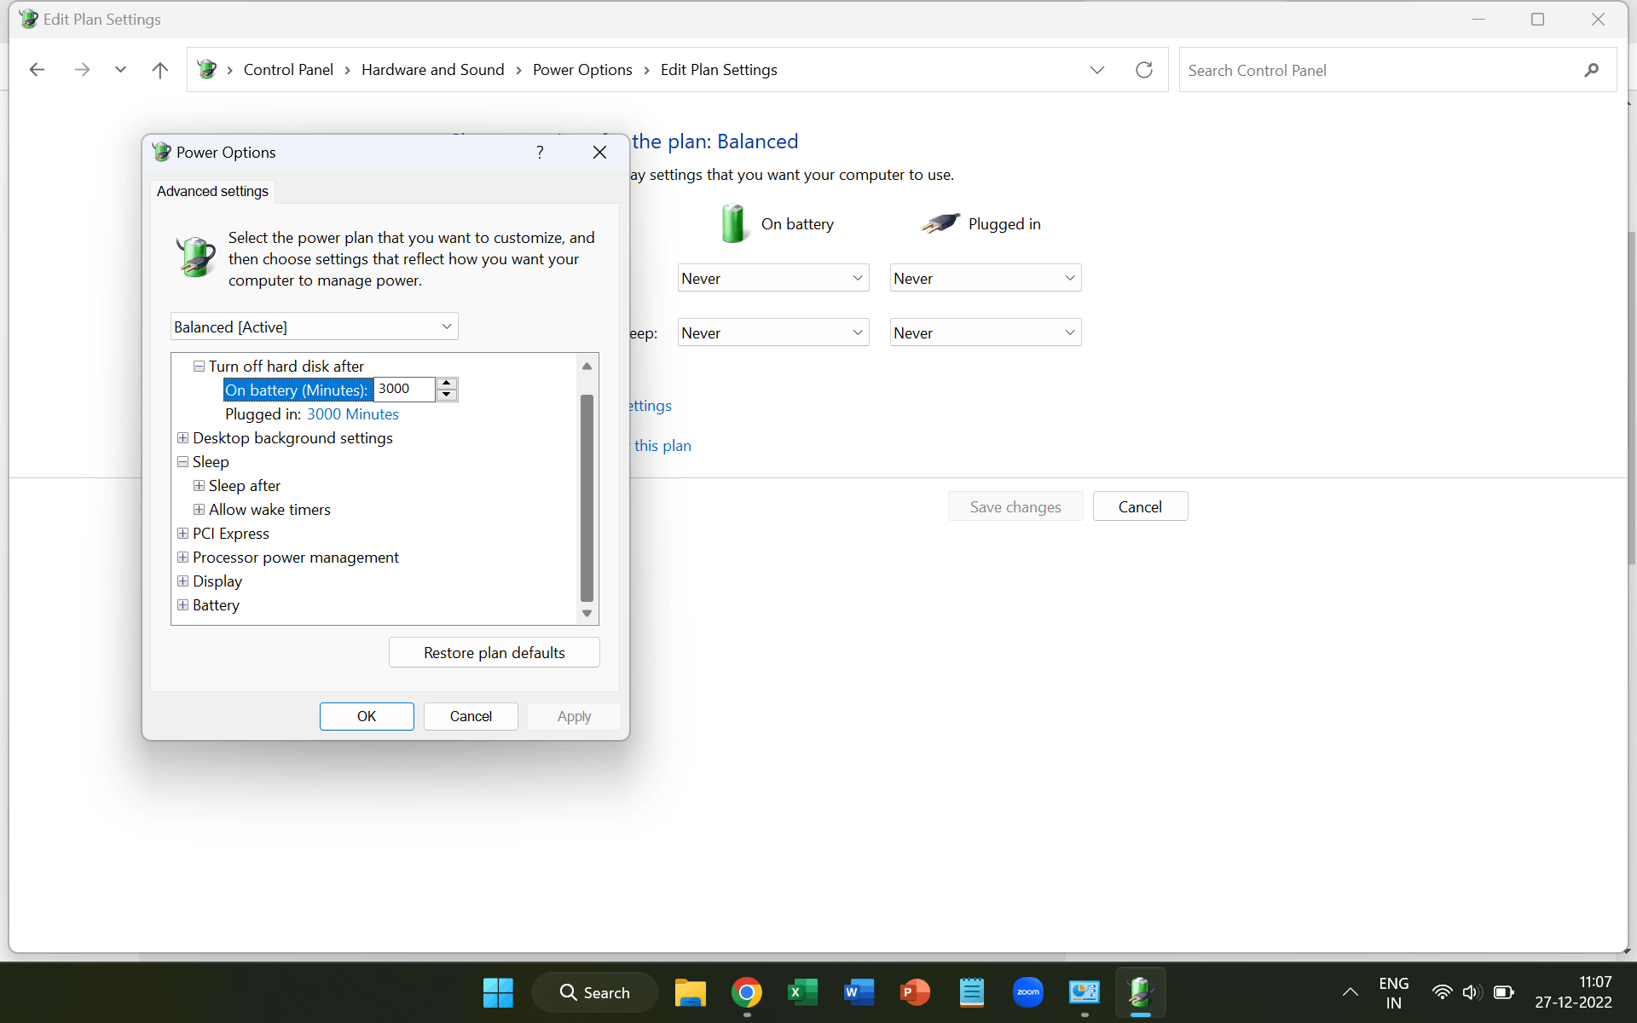Launch Excel from the taskbar
The height and width of the screenshot is (1023, 1637).
801,992
